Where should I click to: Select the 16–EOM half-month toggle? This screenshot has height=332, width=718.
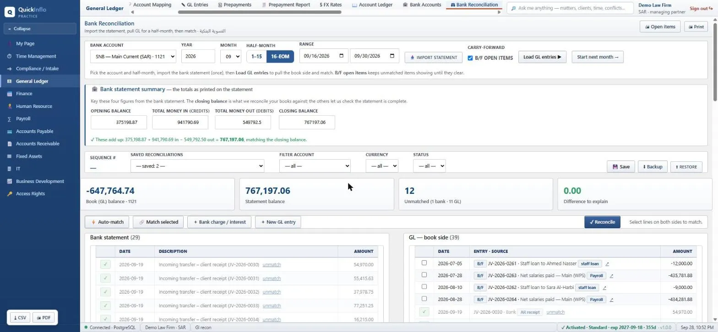pyautogui.click(x=280, y=57)
